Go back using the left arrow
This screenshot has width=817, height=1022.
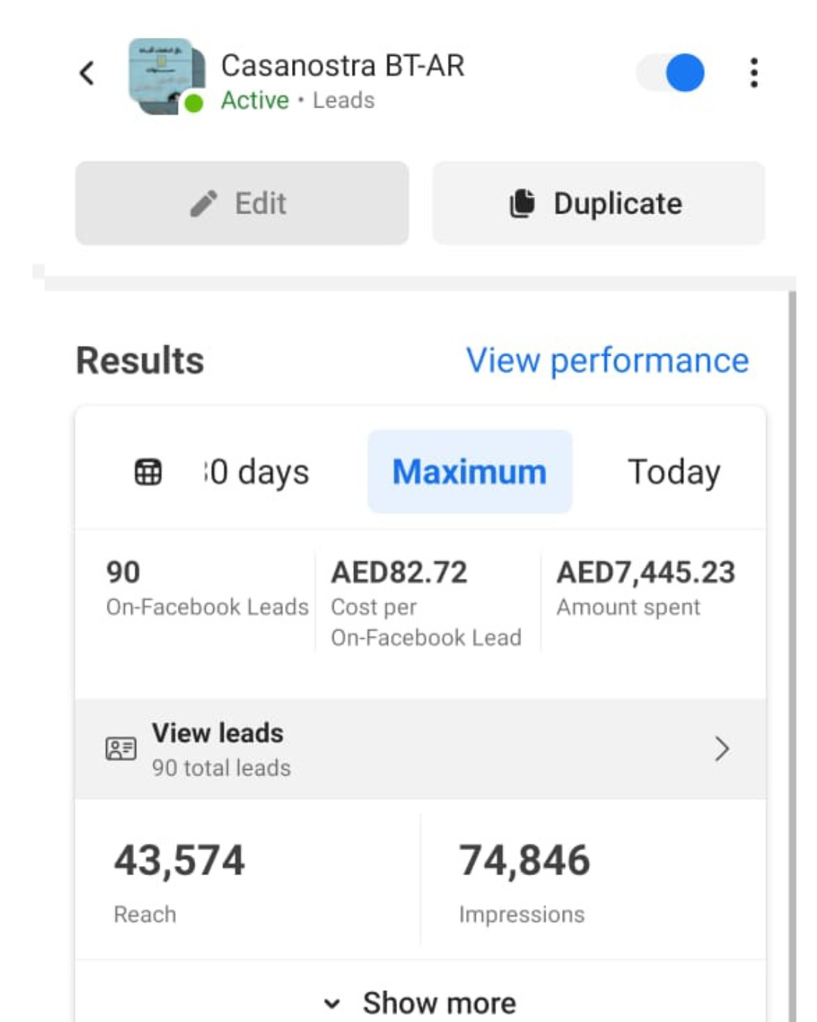point(88,73)
